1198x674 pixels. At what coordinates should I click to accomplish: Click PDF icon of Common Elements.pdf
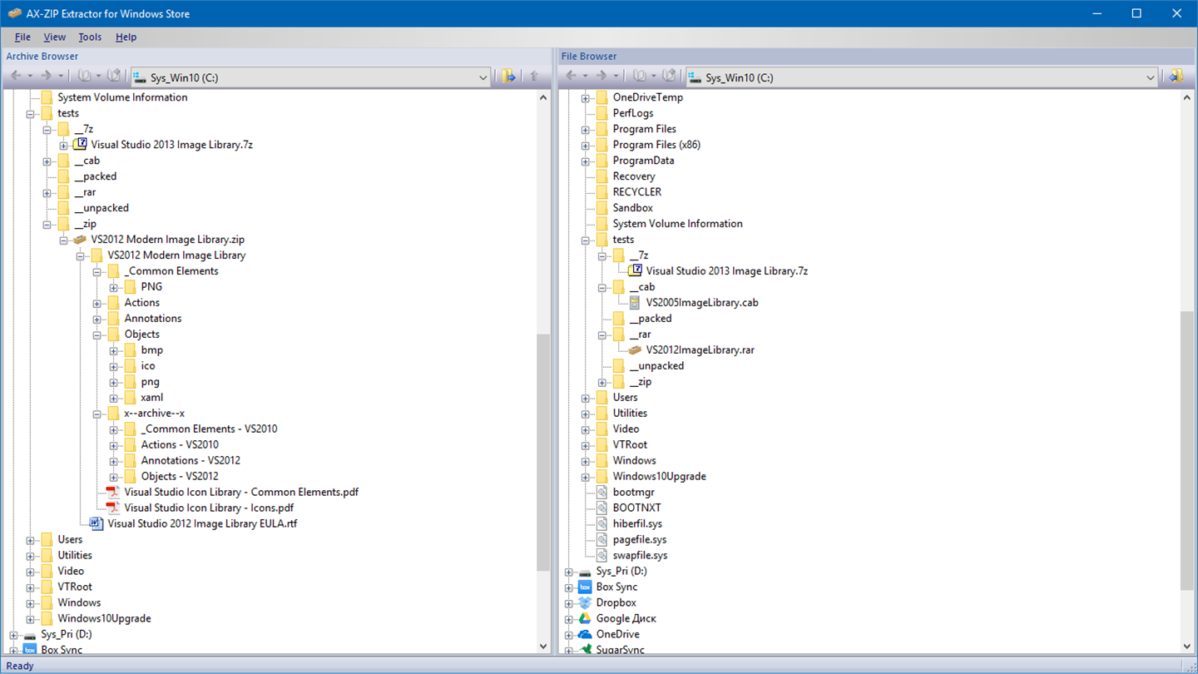112,492
